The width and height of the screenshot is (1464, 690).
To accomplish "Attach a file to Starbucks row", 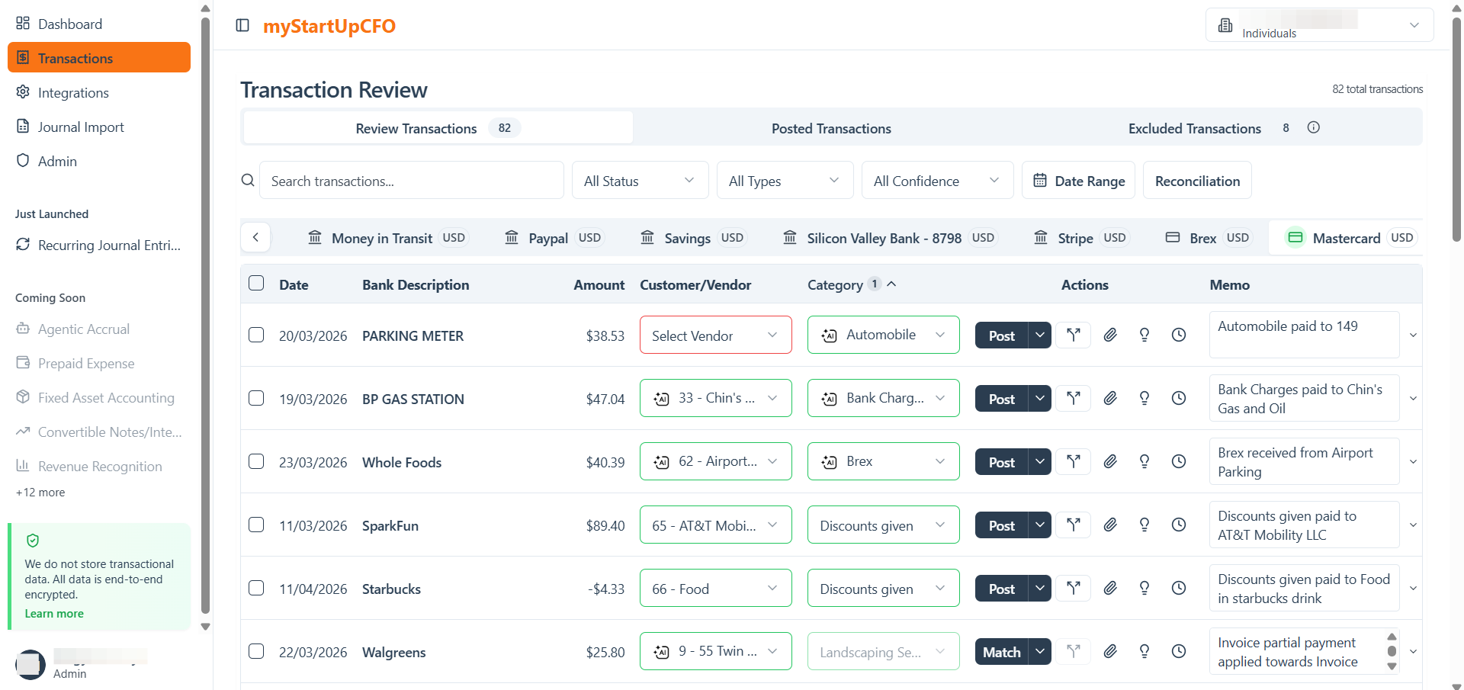I will (1110, 588).
